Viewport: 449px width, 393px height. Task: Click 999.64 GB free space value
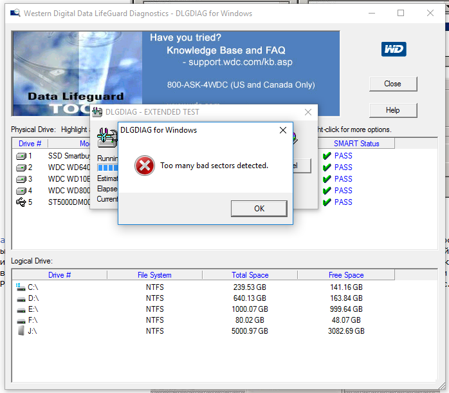click(346, 309)
